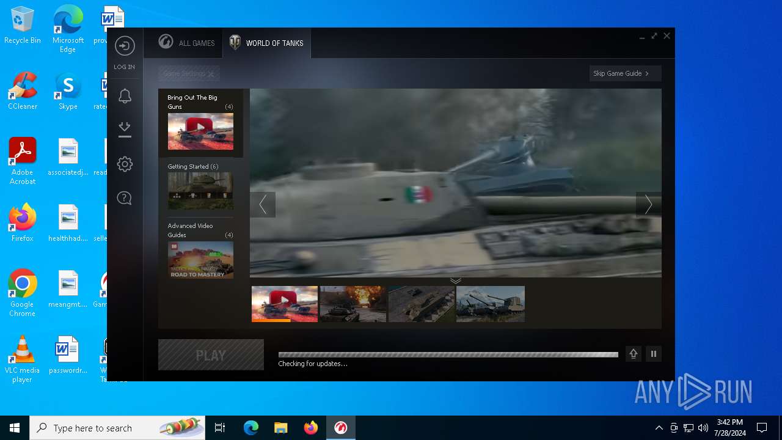
Task: Open healthhad image file on desktop
Action: pos(68,222)
